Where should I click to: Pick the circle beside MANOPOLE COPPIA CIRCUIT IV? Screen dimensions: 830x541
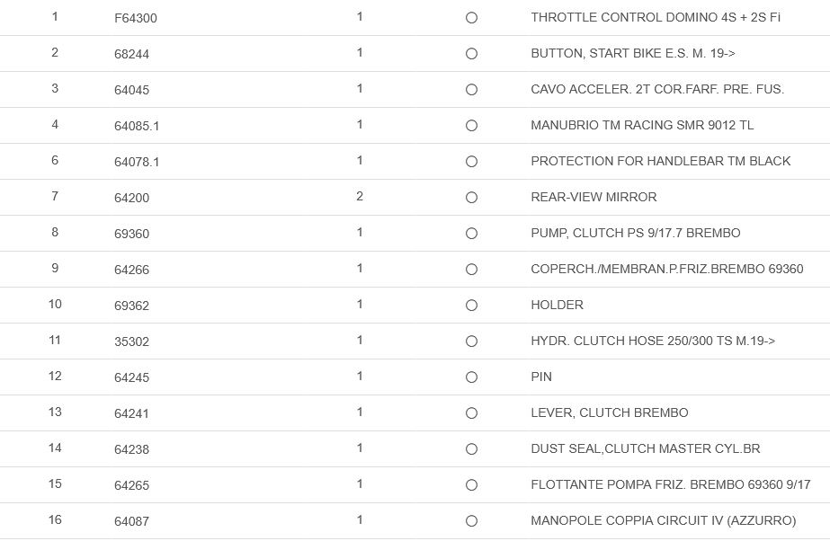pyautogui.click(x=471, y=521)
